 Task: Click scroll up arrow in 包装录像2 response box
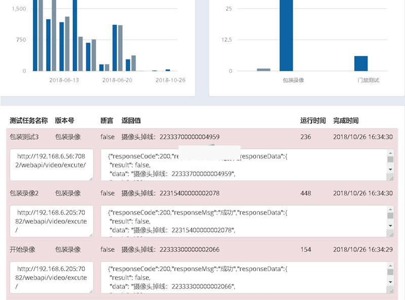[x=390, y=209]
